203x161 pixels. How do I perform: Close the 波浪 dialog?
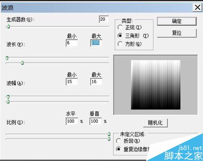pos(197,7)
